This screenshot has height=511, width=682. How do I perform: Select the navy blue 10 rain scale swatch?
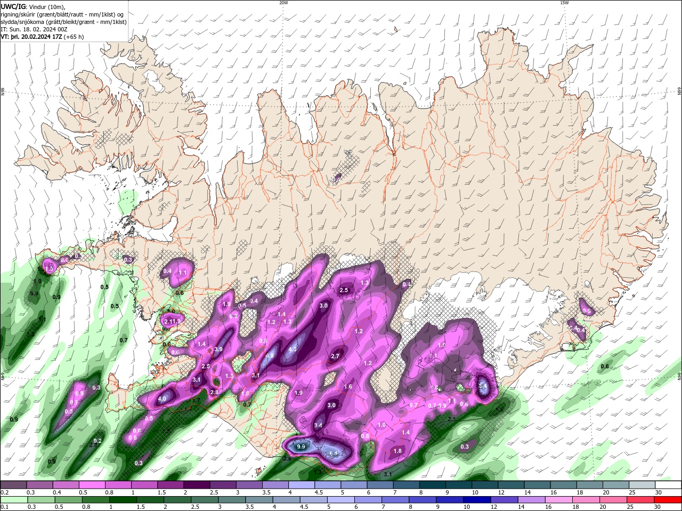pyautogui.click(x=478, y=500)
